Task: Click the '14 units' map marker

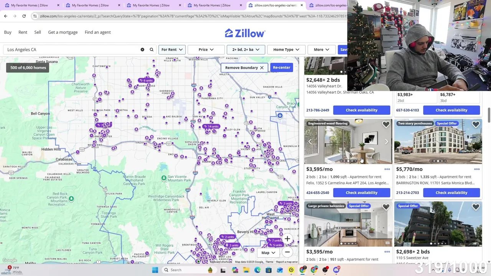Action: point(211,127)
